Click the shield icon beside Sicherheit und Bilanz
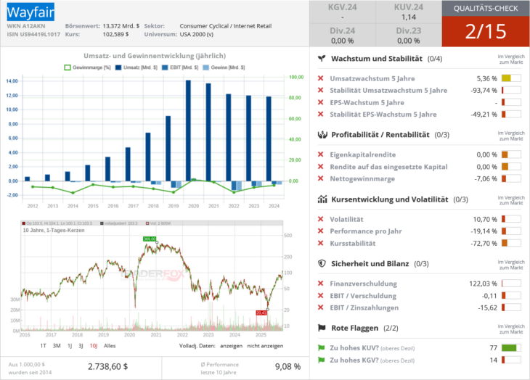The height and width of the screenshot is (380, 530). pyautogui.click(x=322, y=263)
